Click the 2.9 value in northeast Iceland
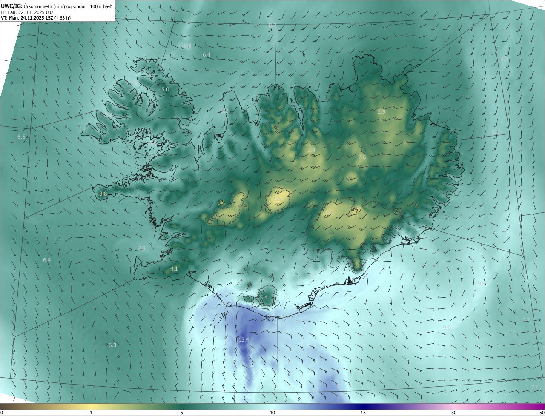Viewport: 545px width, 416px height. click(381, 112)
